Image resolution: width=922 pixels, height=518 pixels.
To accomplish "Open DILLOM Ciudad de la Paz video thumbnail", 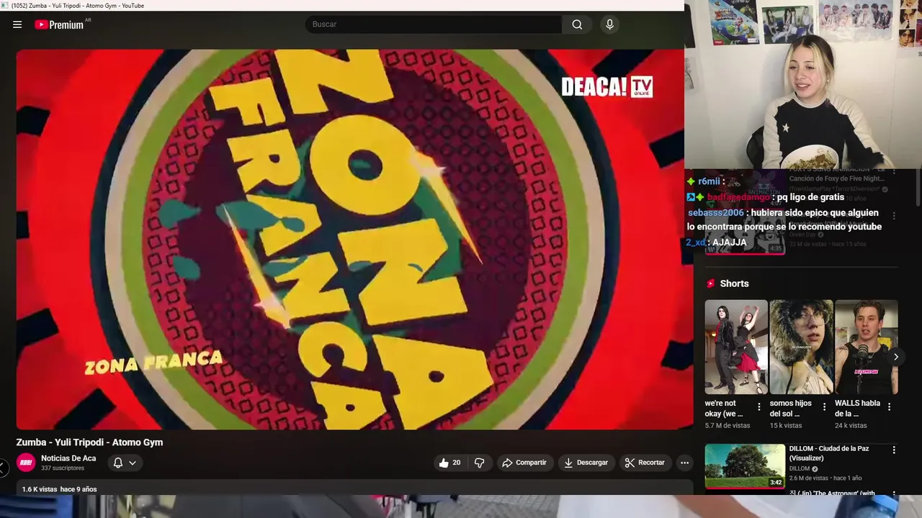I will point(745,465).
